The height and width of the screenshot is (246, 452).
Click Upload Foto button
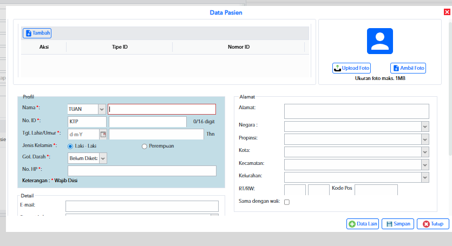pyautogui.click(x=351, y=68)
